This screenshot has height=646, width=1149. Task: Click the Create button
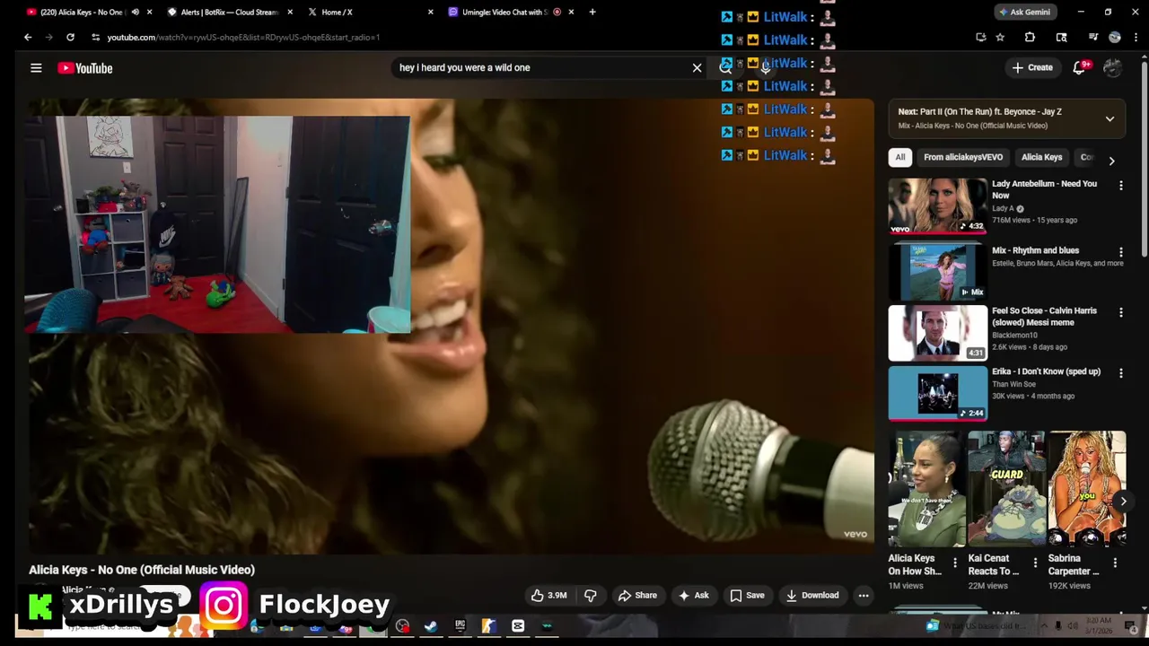pos(1032,67)
